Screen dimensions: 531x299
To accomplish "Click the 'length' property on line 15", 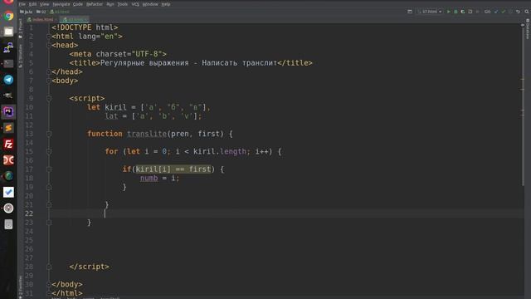I will click(x=233, y=151).
